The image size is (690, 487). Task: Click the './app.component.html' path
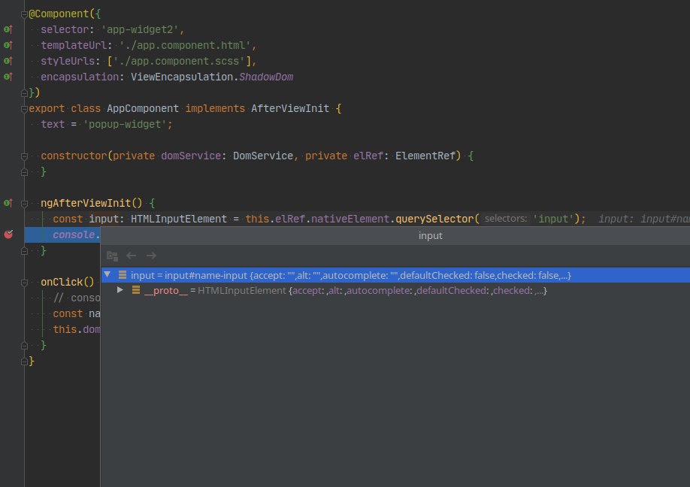(185, 45)
